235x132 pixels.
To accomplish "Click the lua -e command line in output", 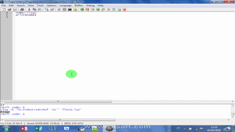I will pos(41,110).
